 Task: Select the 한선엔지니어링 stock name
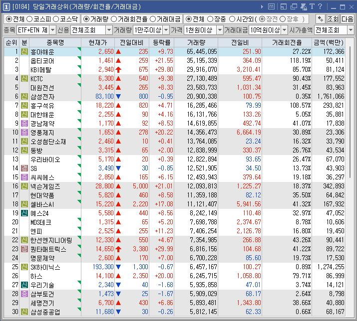[x=51, y=240]
